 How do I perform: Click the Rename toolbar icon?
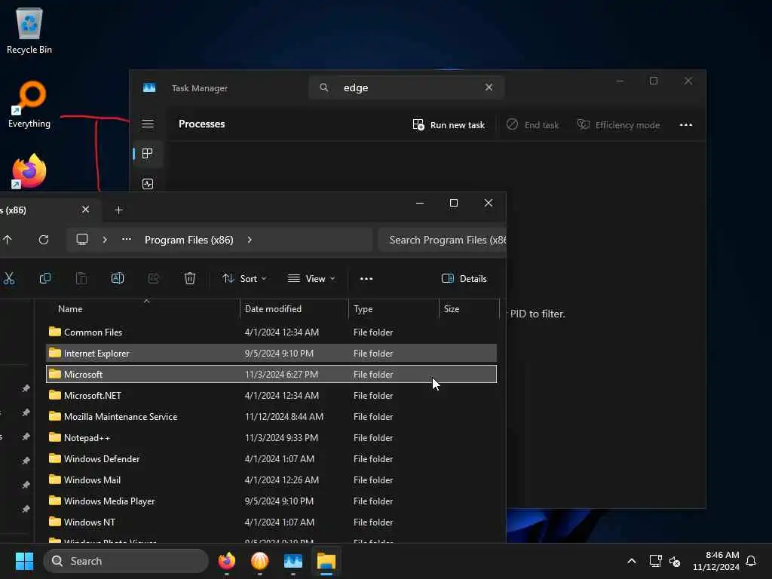pos(117,279)
